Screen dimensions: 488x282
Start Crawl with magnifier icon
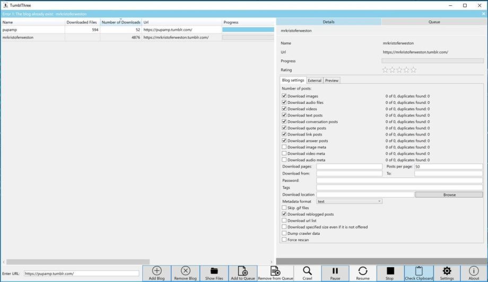coord(307,271)
